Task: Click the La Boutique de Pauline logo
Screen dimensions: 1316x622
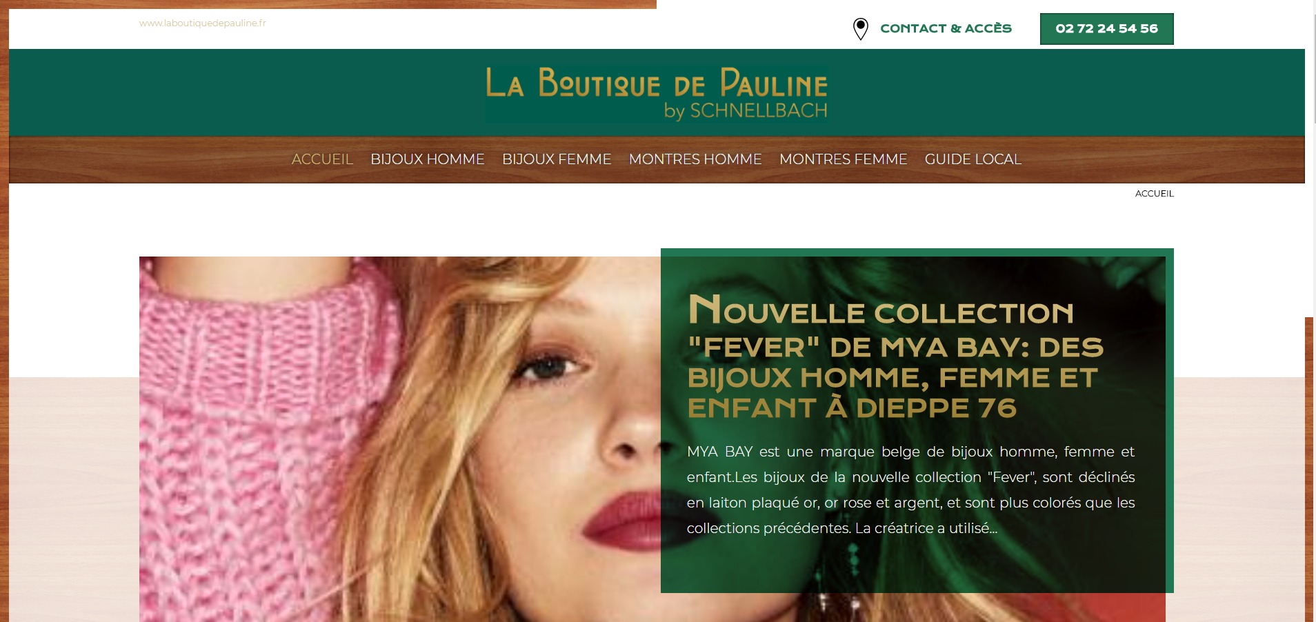Action: pos(657,92)
